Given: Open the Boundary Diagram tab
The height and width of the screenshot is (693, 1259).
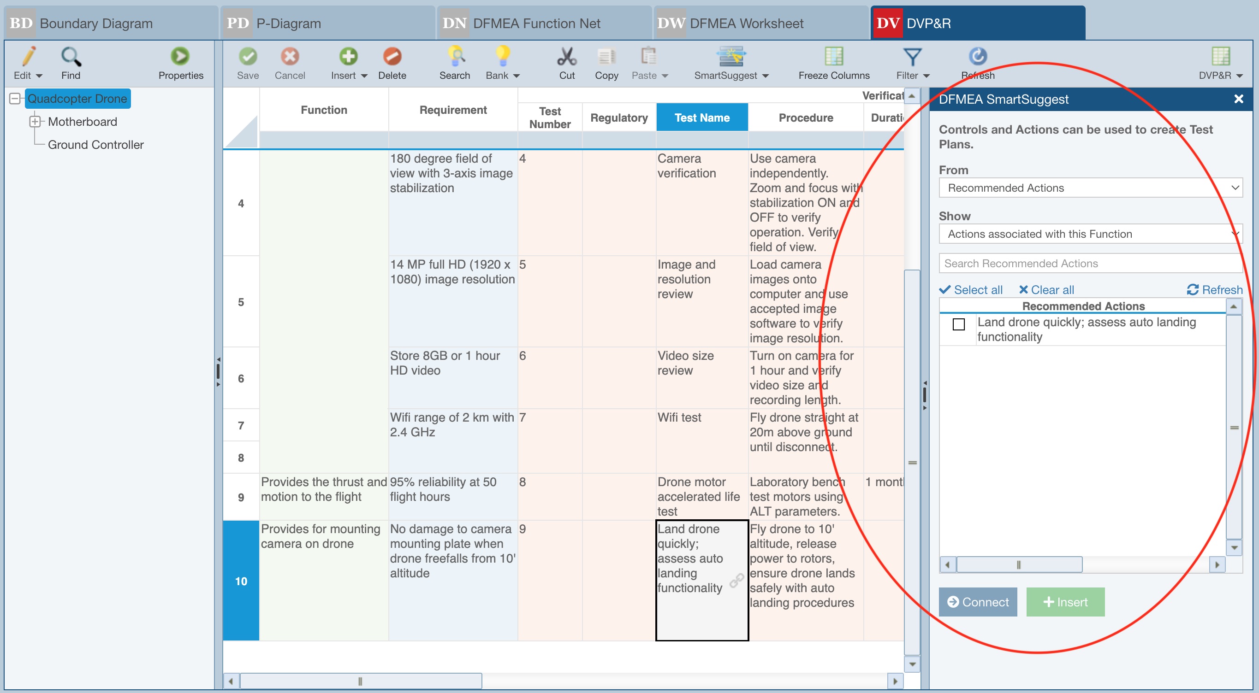Looking at the screenshot, I should pyautogui.click(x=96, y=23).
